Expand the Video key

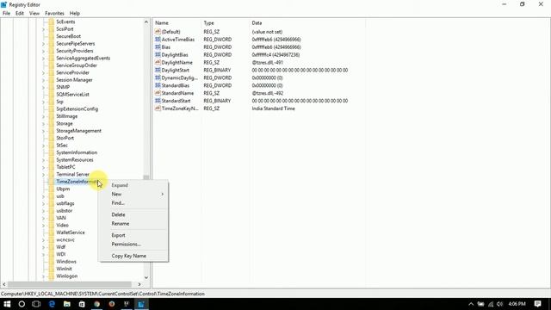[44, 226]
